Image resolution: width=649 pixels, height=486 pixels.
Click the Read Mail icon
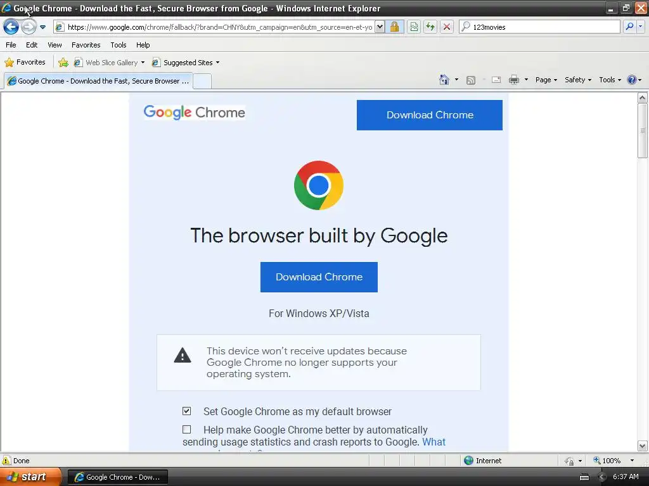(496, 80)
